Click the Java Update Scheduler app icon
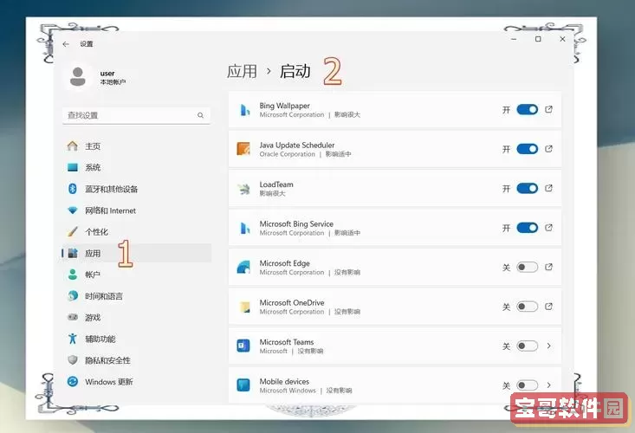 [243, 149]
